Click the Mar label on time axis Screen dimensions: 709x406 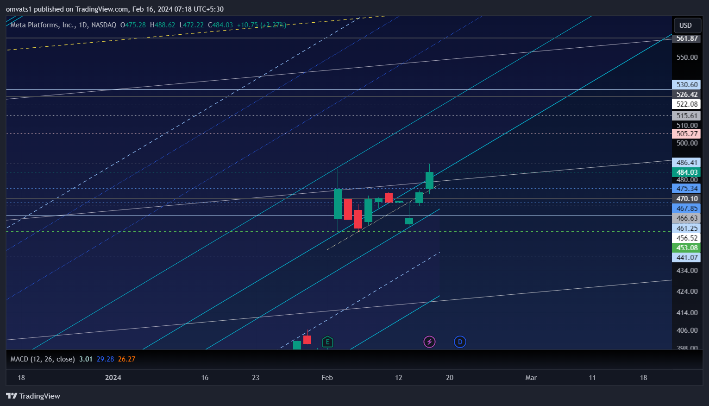click(x=531, y=378)
